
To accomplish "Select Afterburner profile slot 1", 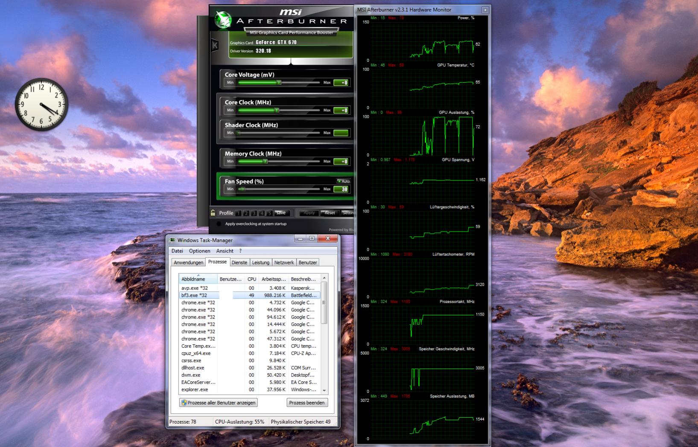I will coord(238,213).
